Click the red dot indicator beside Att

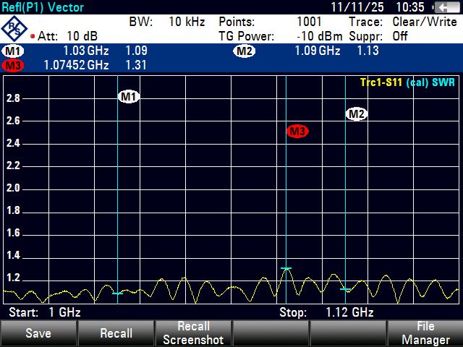(x=33, y=36)
